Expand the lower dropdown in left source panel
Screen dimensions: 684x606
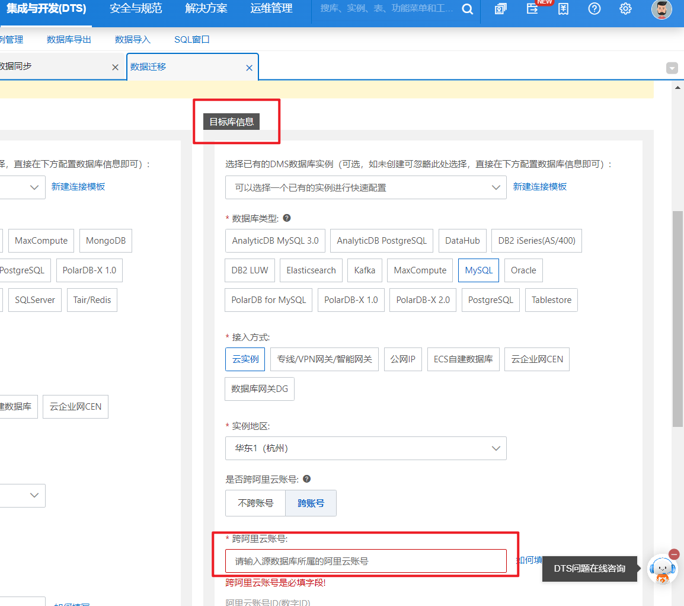click(x=23, y=495)
